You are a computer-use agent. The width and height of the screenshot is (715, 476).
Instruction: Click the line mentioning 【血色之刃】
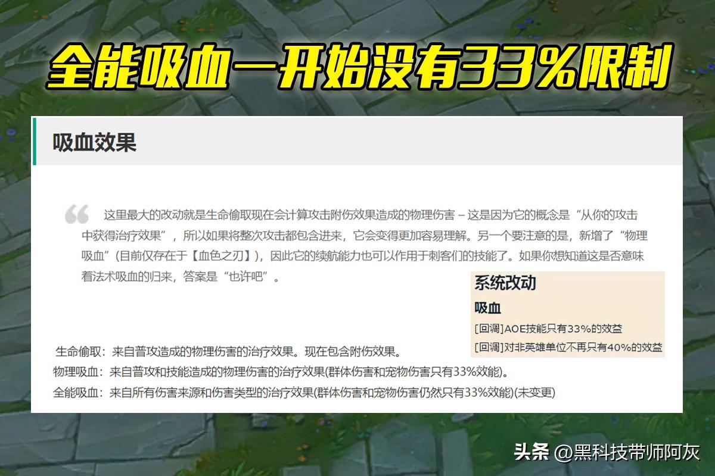[363, 256]
